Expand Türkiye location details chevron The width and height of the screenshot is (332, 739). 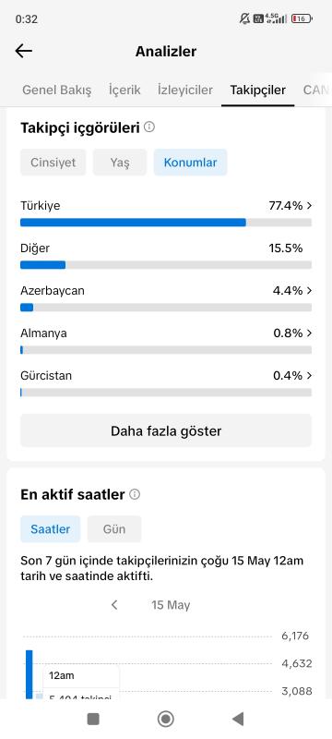(309, 205)
